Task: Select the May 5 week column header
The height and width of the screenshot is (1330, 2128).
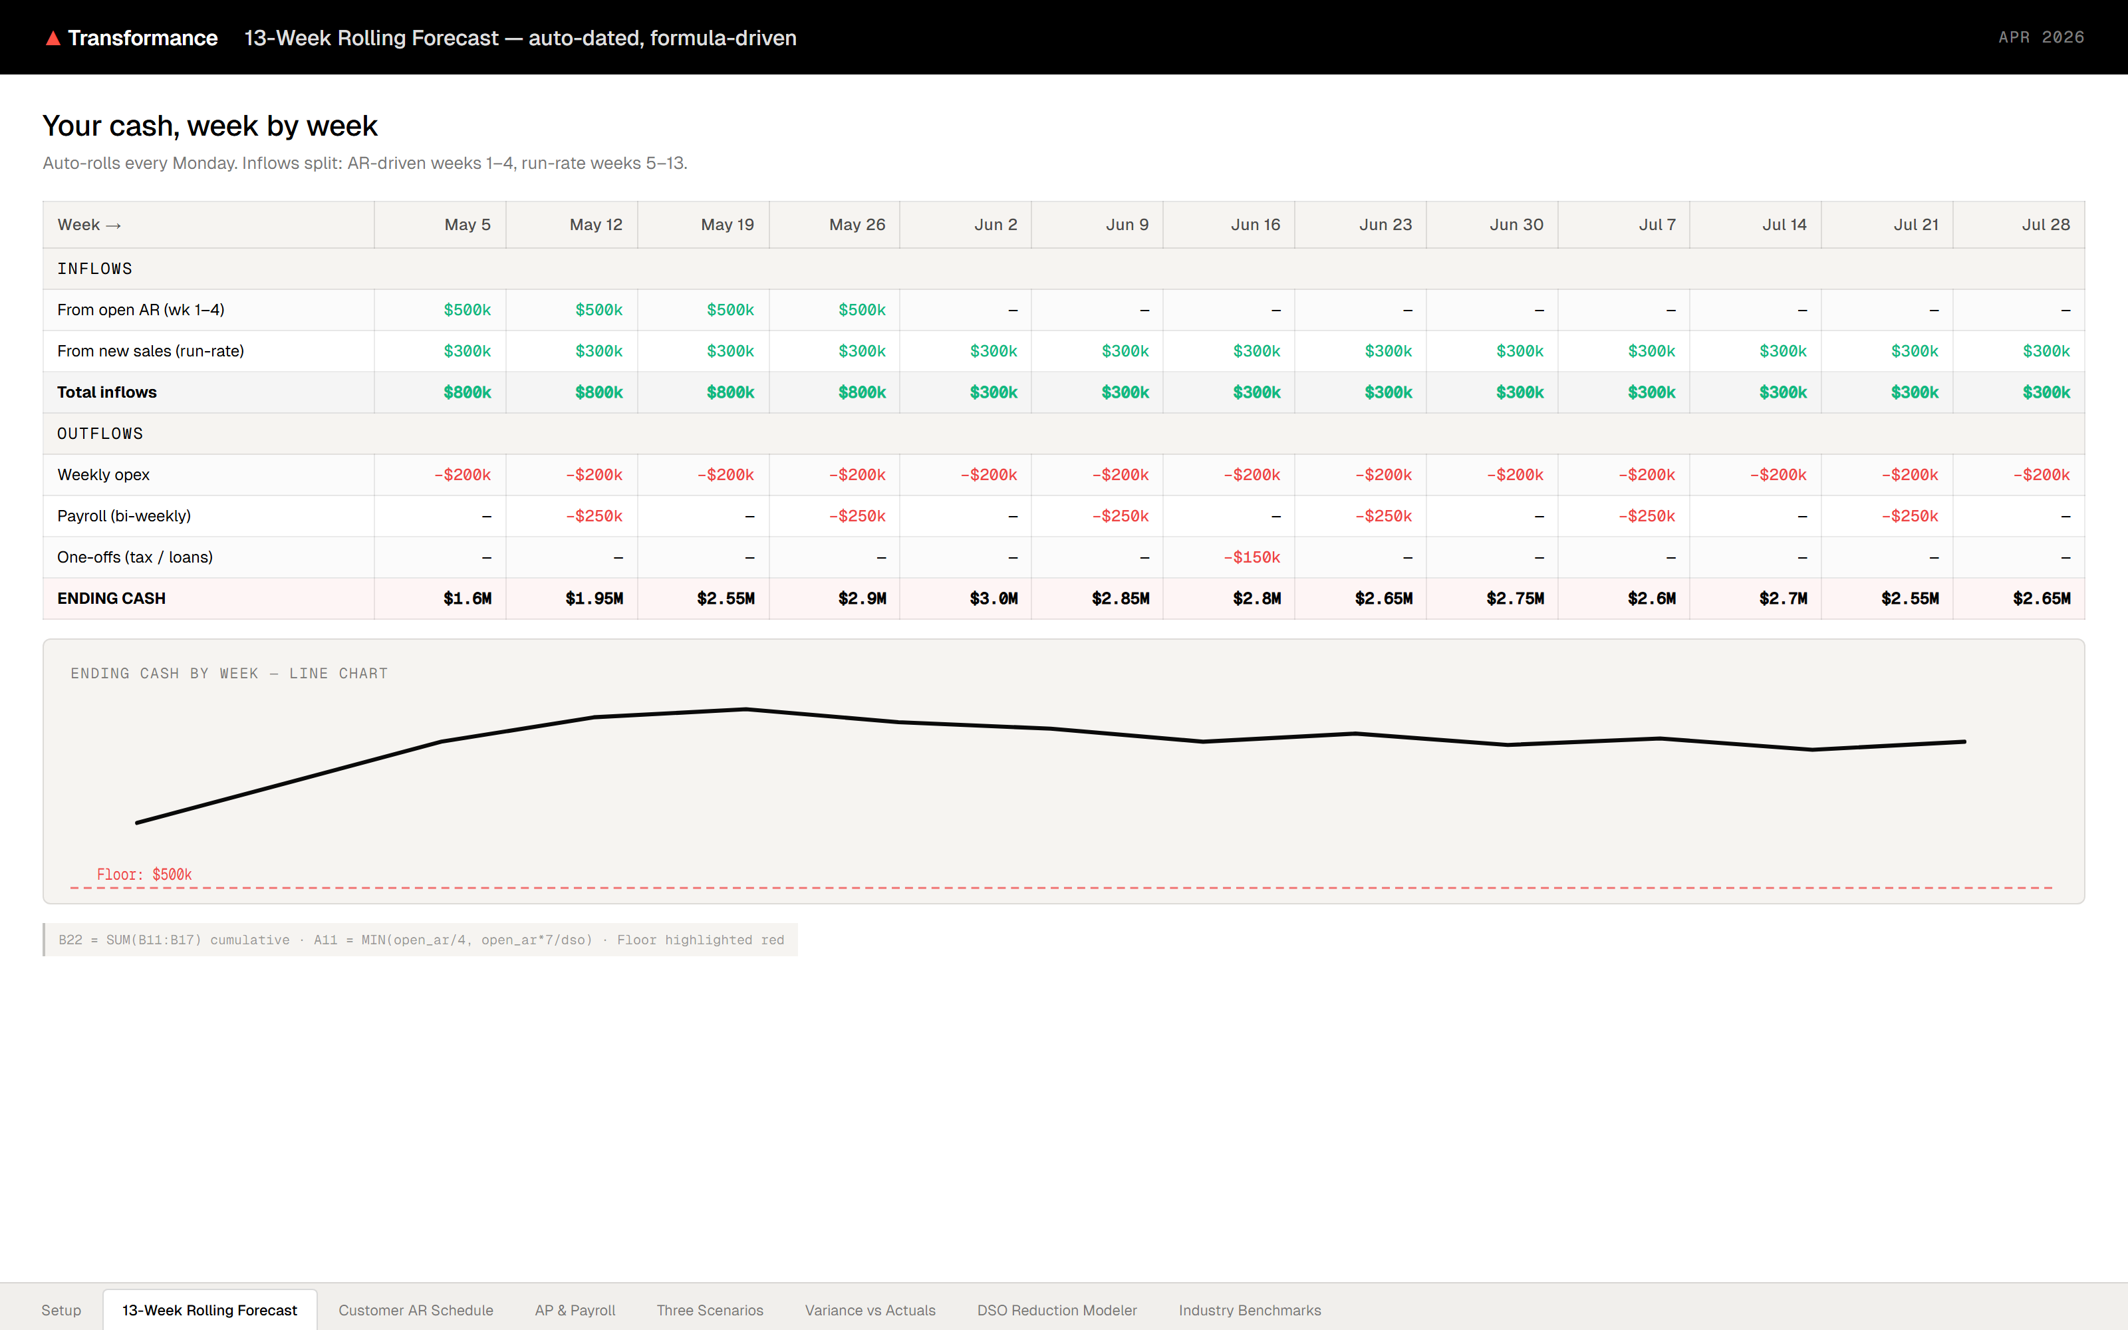Action: point(467,224)
